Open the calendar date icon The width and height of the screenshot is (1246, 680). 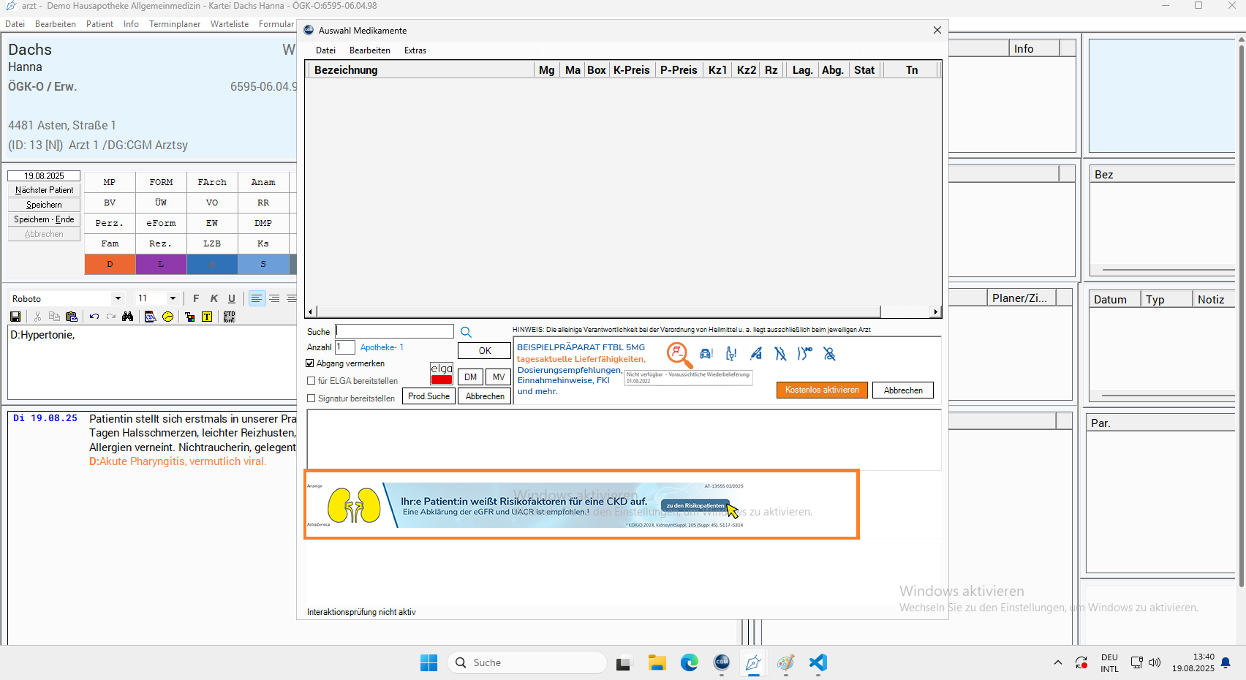150,317
